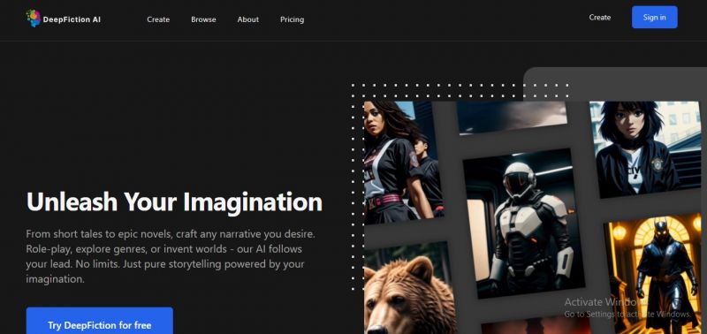Image resolution: width=707 pixels, height=334 pixels.
Task: Select the Unleash Your Imagination heading
Action: pyautogui.click(x=174, y=201)
